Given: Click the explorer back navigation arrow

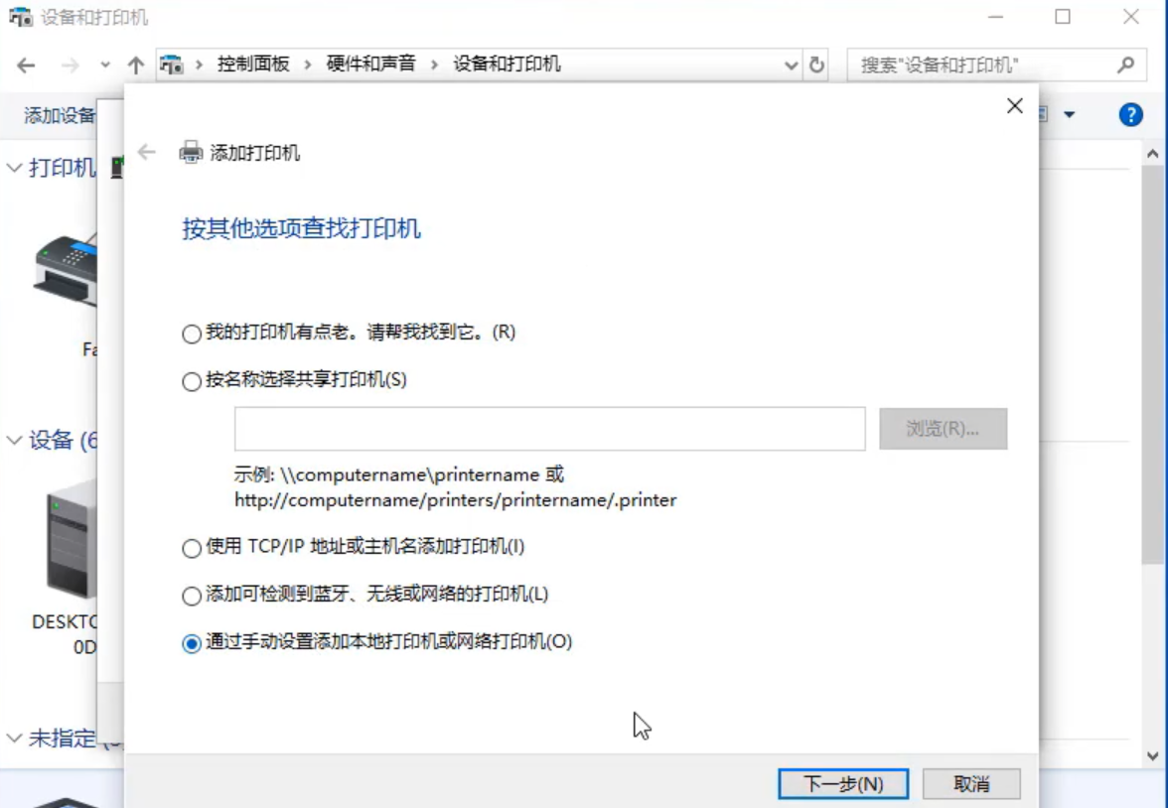Looking at the screenshot, I should (27, 66).
